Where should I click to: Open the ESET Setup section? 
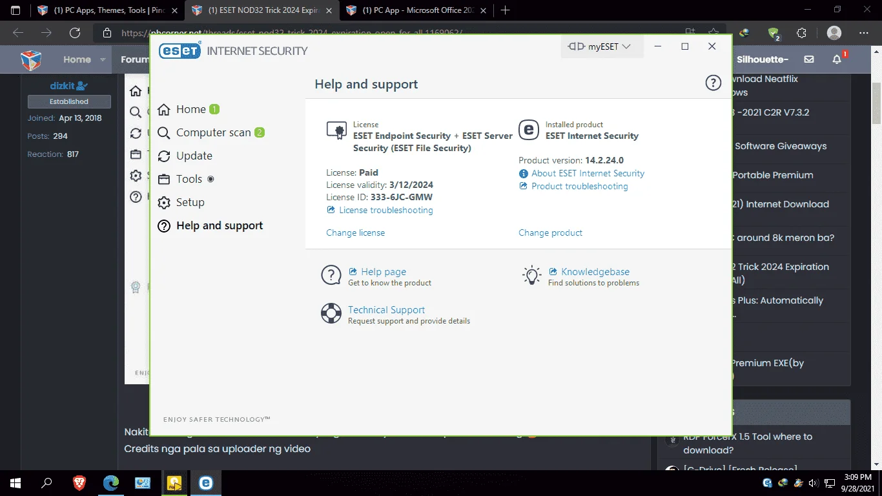point(190,202)
